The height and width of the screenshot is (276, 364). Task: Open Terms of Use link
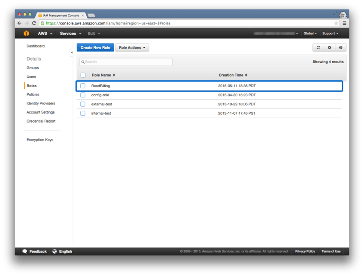click(331, 251)
